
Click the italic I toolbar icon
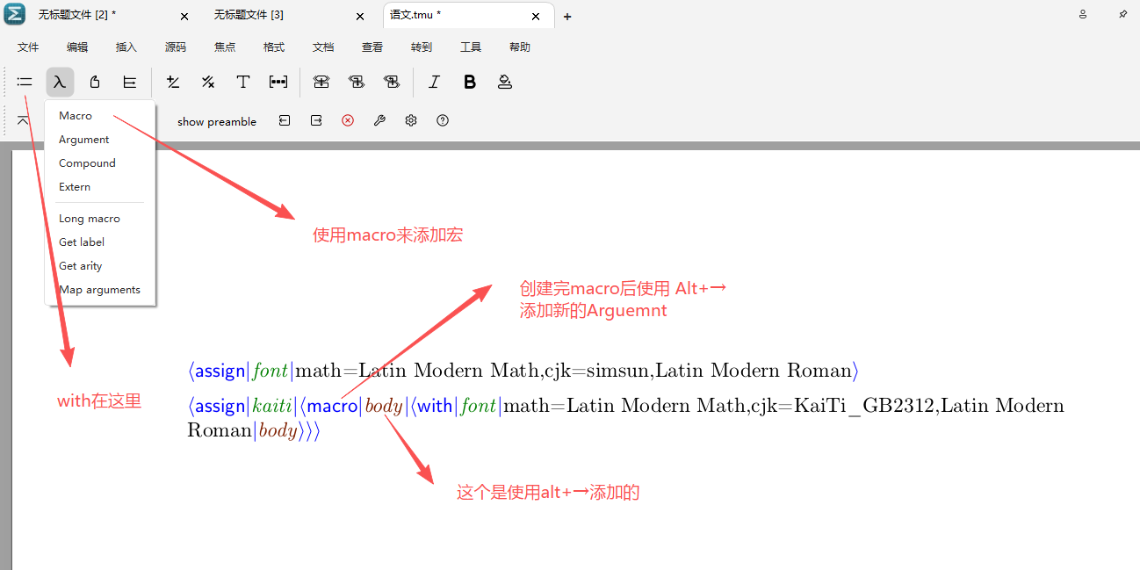click(x=434, y=82)
